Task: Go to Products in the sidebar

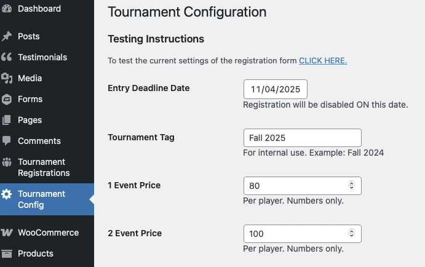Action: (36, 253)
